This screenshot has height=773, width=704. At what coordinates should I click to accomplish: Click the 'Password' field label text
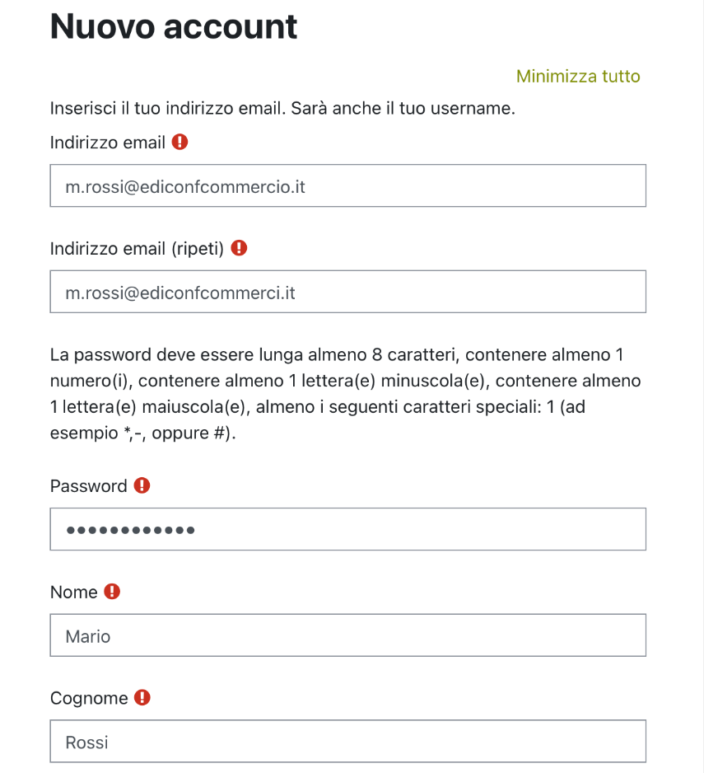tap(89, 486)
